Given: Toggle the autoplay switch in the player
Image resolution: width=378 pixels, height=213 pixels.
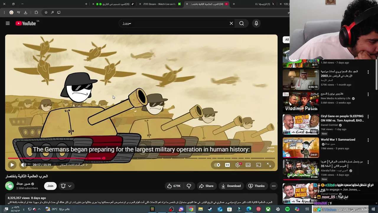Looking at the screenshot, I should click(x=218, y=165).
